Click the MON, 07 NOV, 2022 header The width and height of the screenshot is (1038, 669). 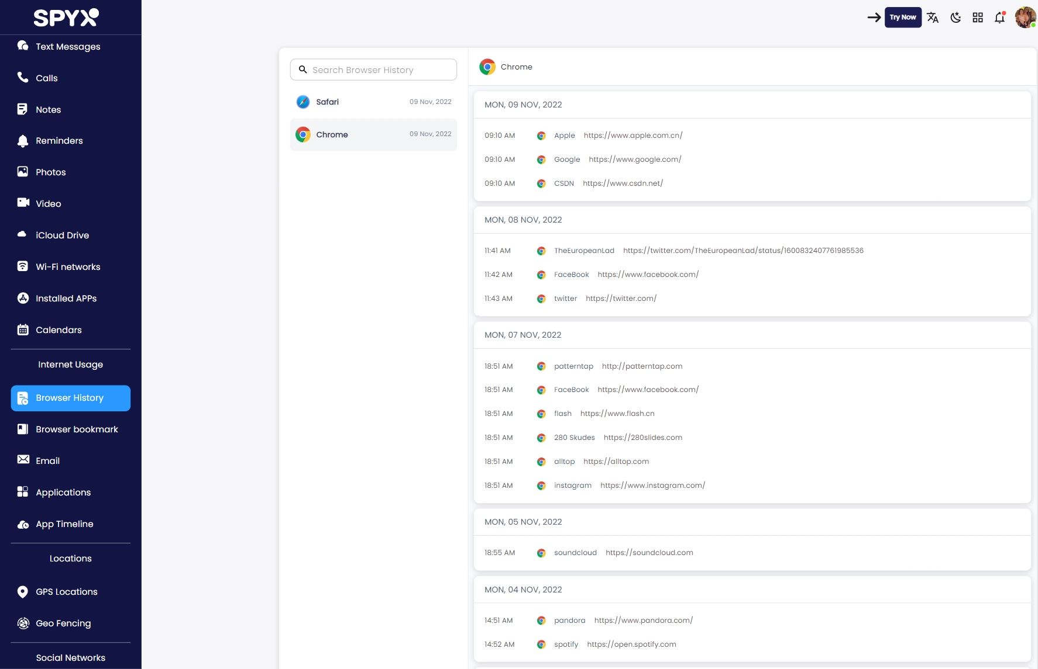click(523, 335)
